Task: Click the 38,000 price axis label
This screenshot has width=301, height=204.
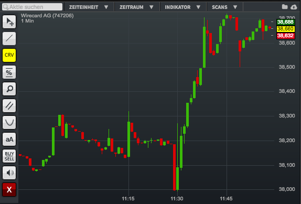Action: point(287,189)
